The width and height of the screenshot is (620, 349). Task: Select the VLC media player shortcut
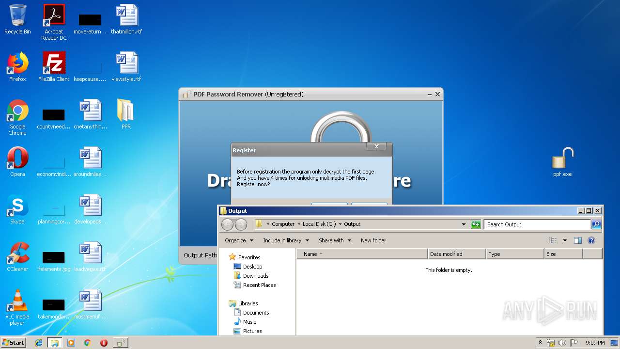[x=17, y=307]
